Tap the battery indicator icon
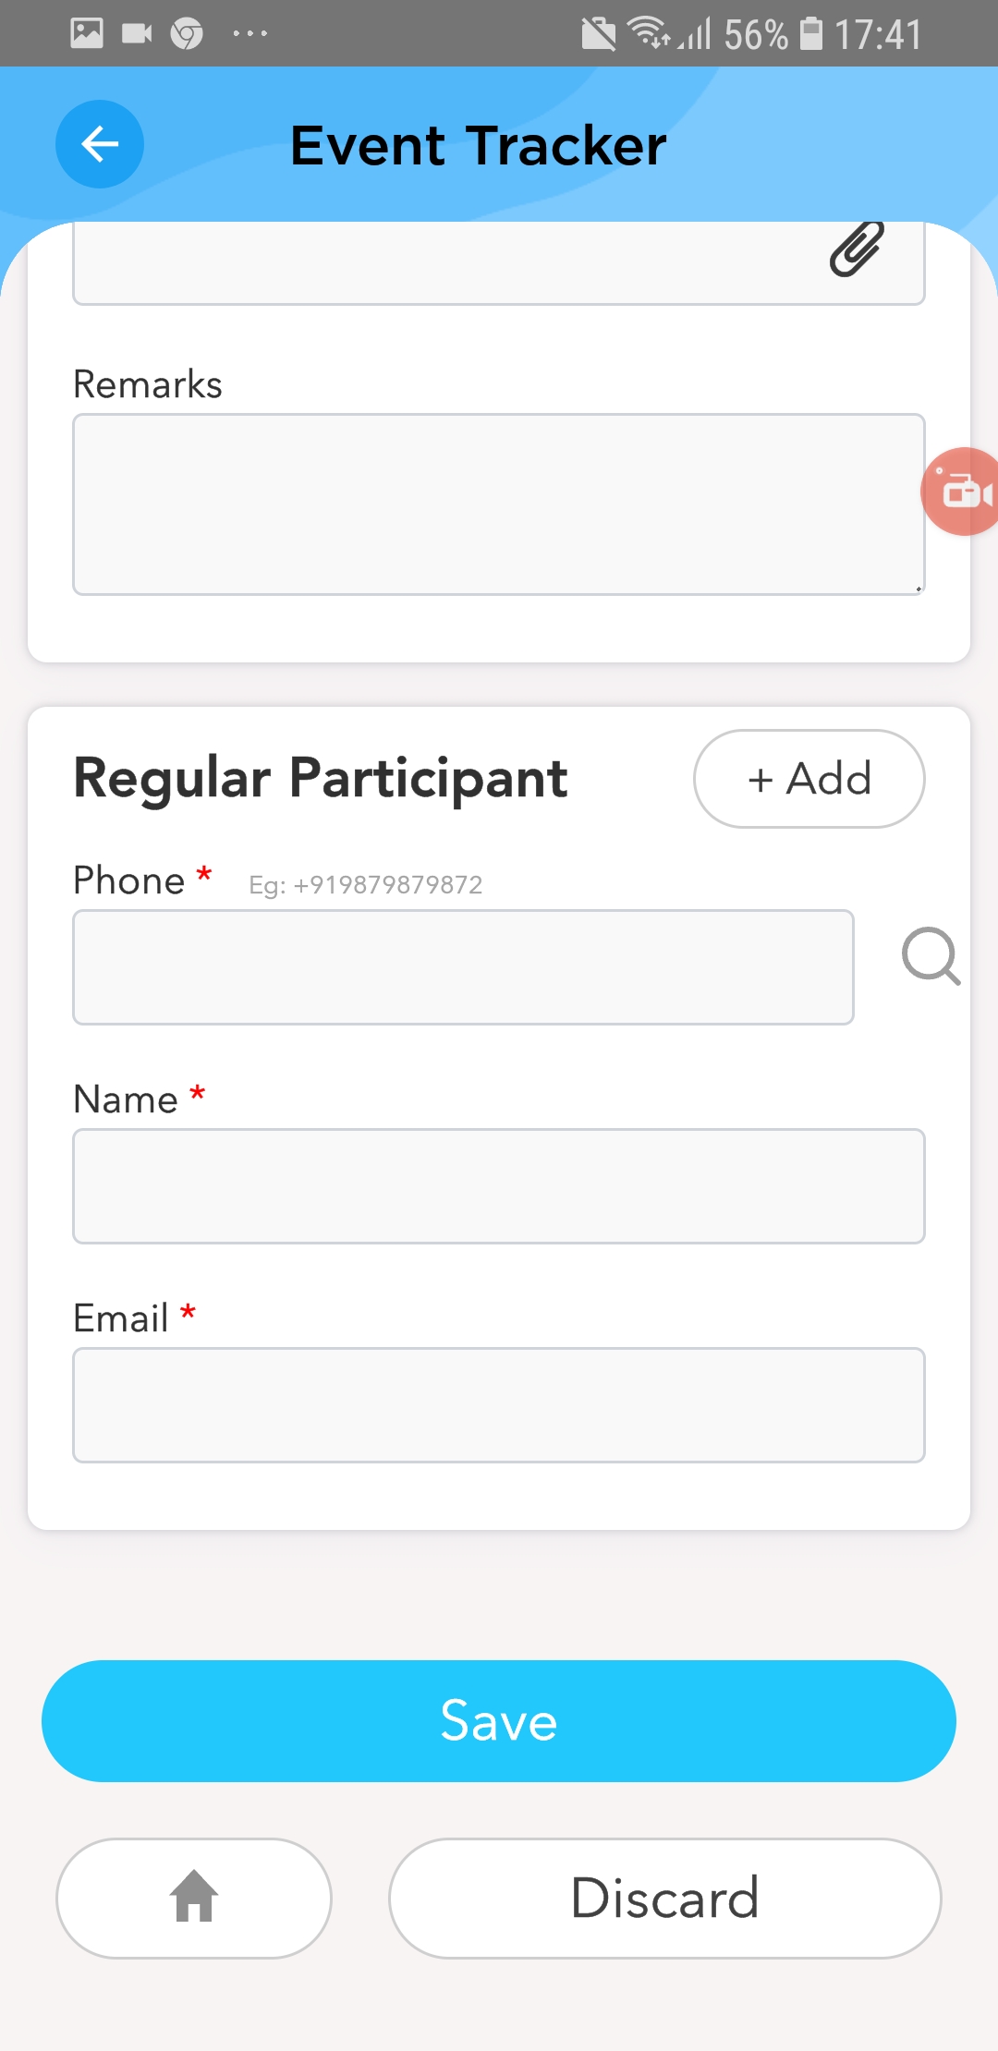The image size is (998, 2051). coord(810,34)
